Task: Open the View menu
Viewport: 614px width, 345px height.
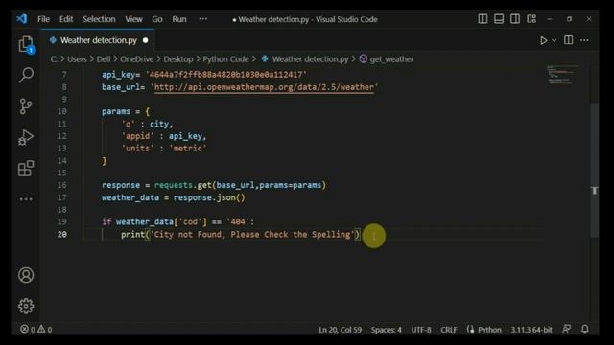Action: pos(133,19)
